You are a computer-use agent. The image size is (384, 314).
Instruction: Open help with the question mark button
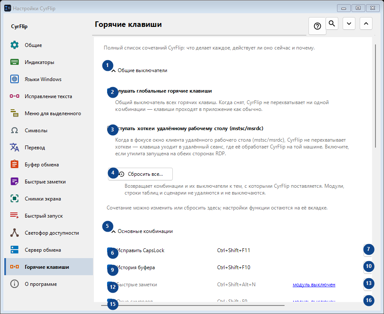[317, 26]
